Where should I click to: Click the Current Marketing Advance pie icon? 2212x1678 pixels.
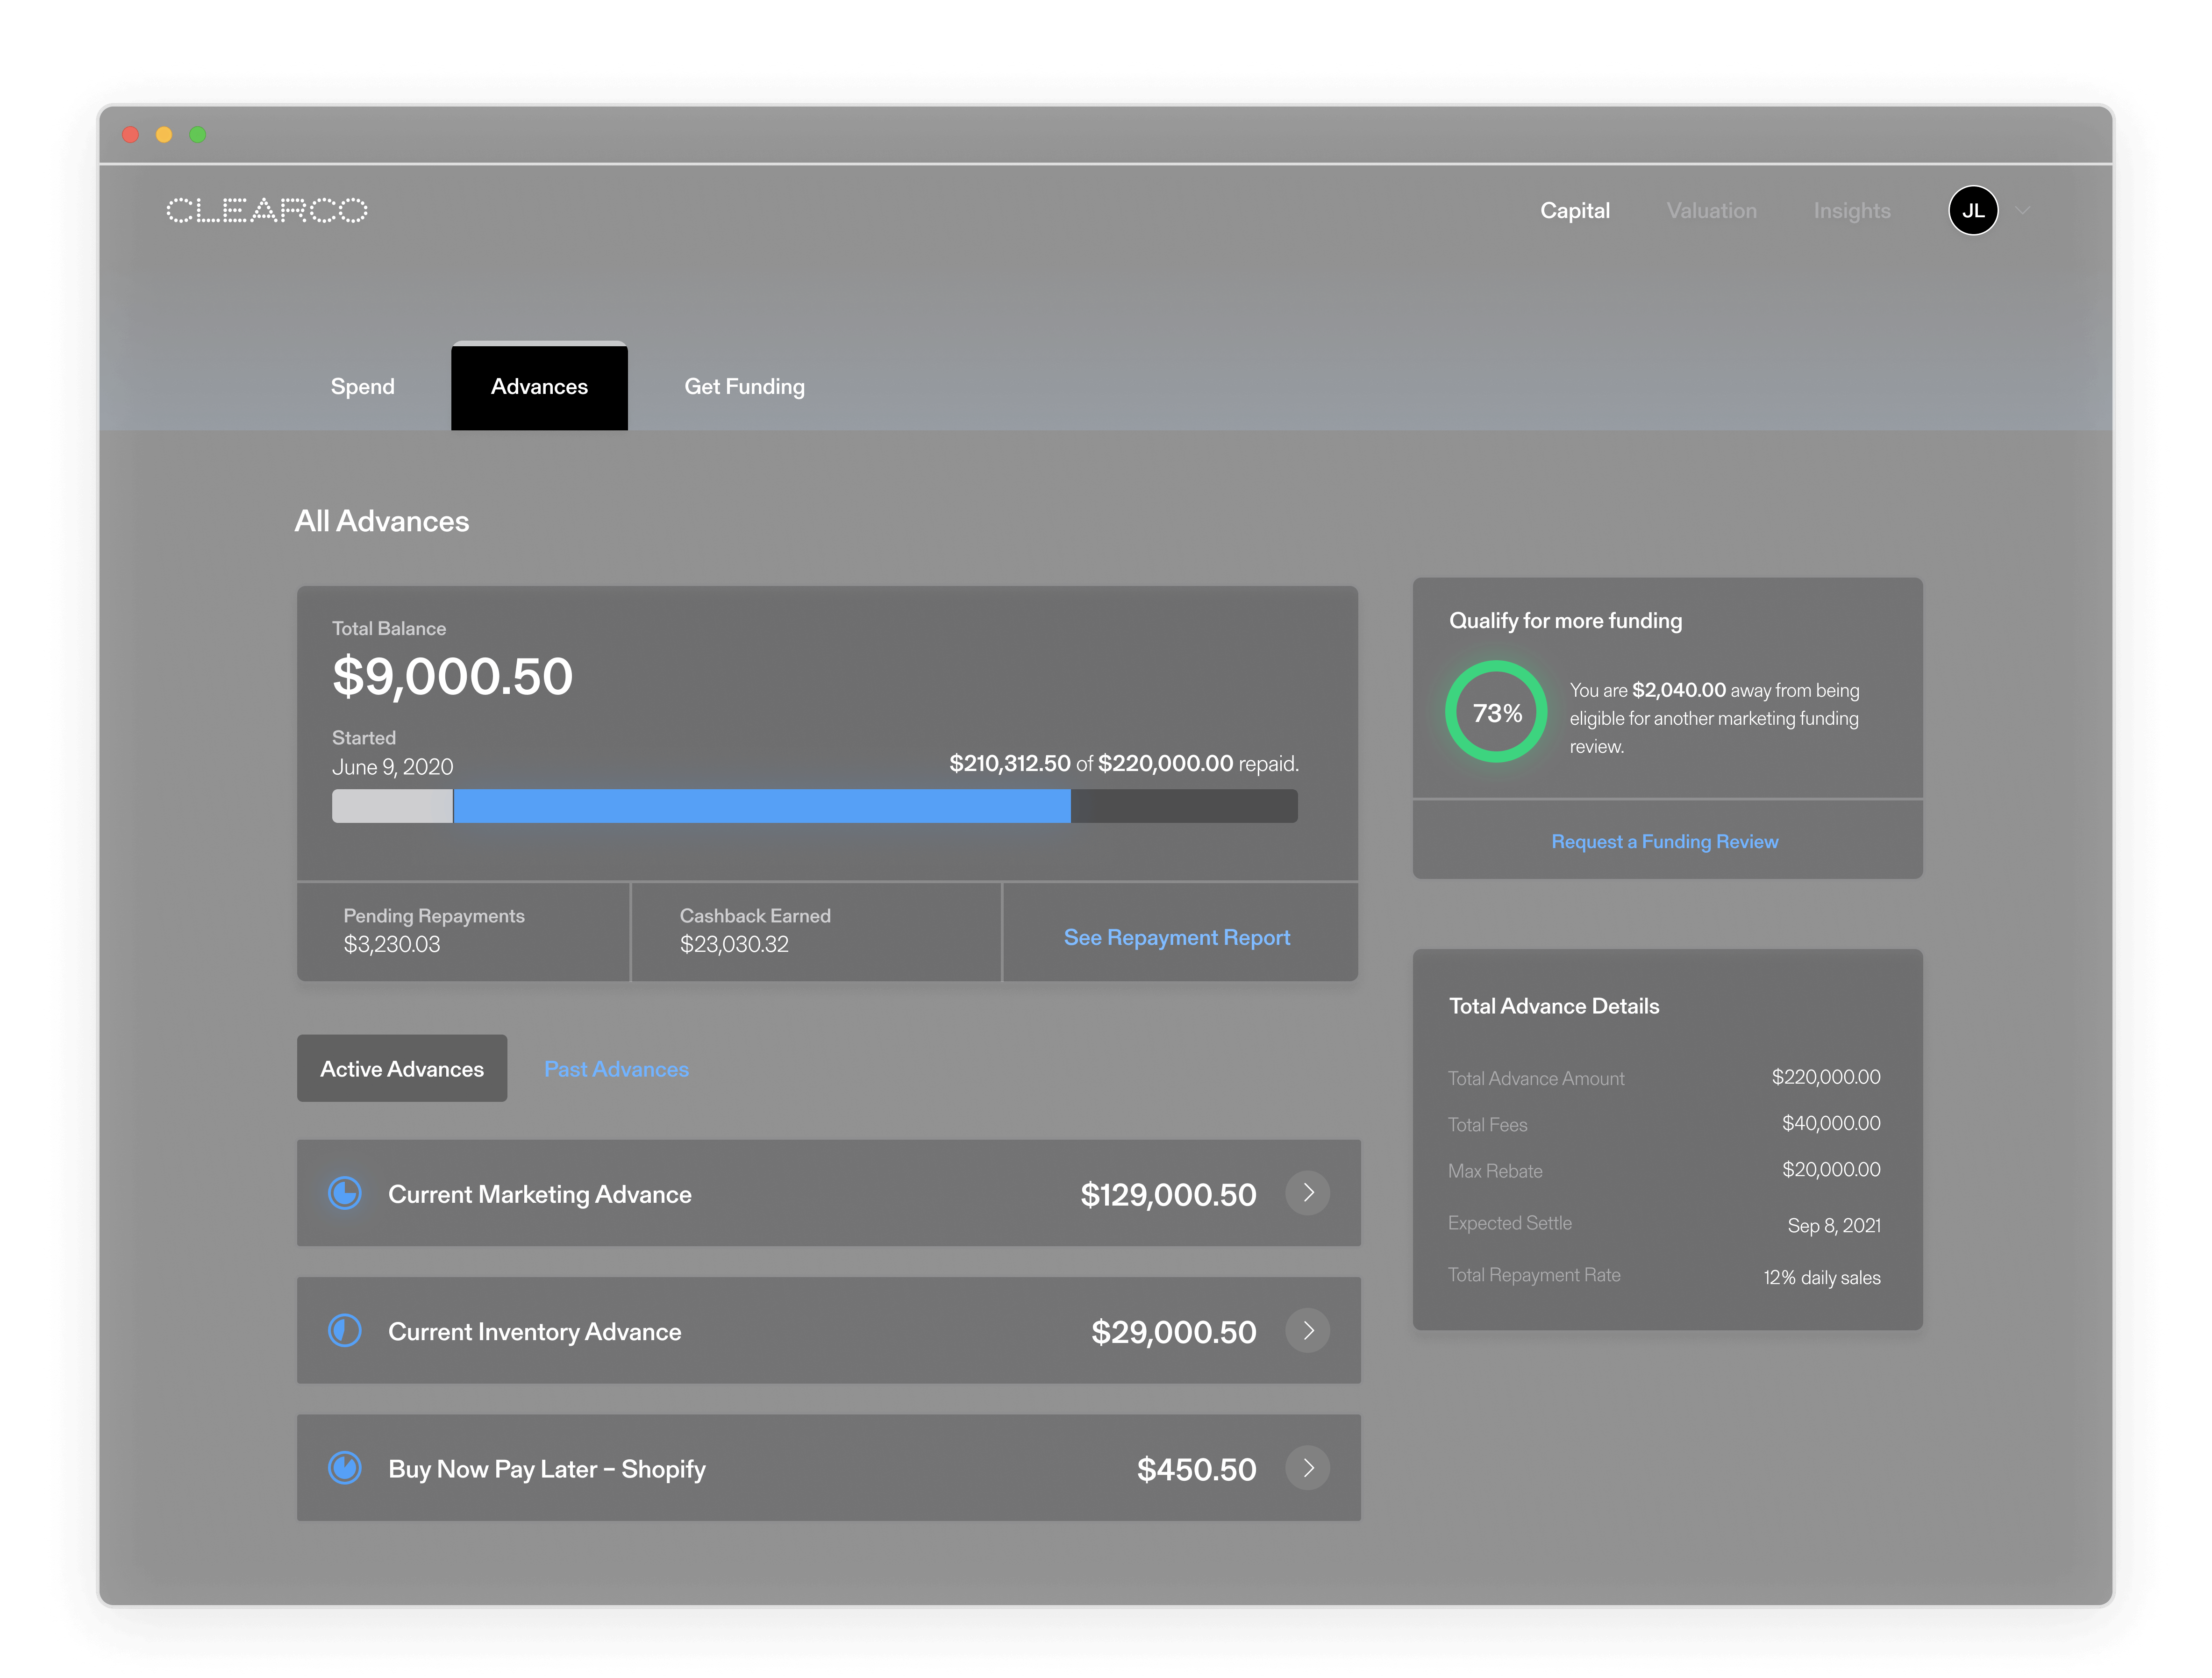[345, 1193]
